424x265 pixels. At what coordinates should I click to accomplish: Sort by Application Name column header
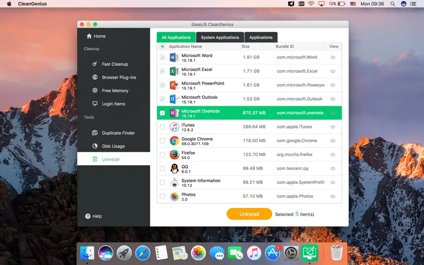[185, 46]
